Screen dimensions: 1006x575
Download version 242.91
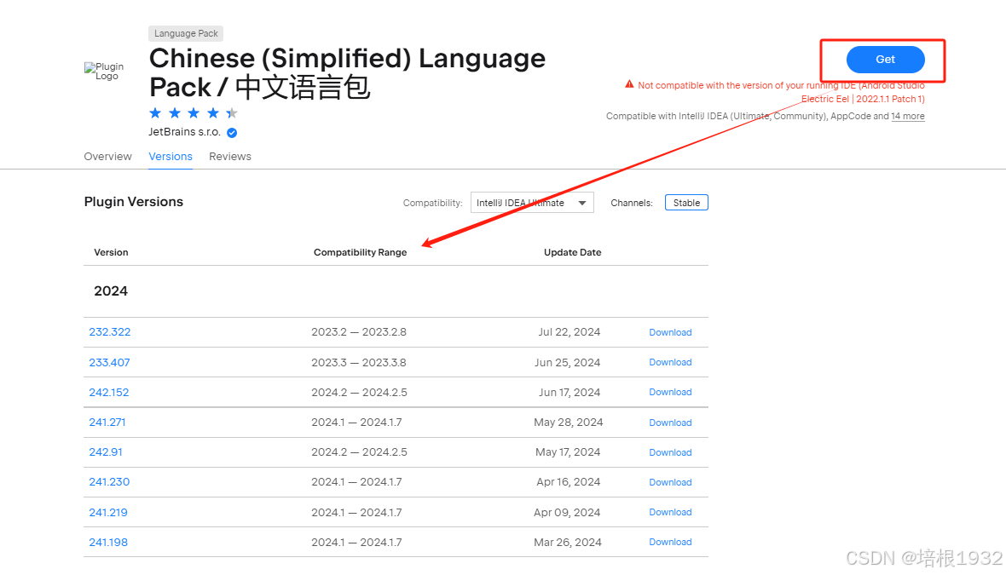(670, 452)
